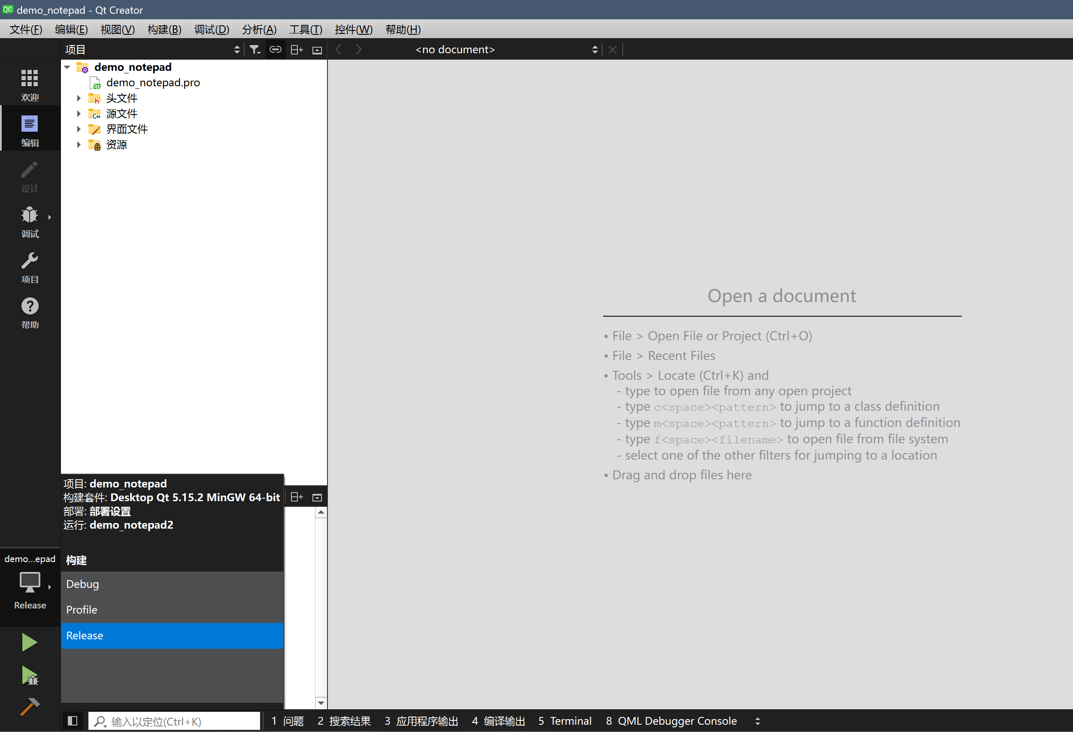Choose Release build configuration

tap(172, 635)
